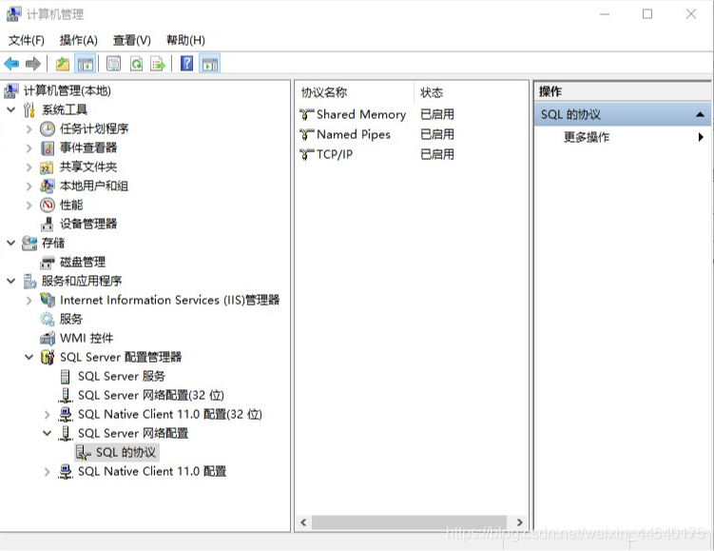Select SQL Native Client 11.0 配置 item
Image resolution: width=714 pixels, height=551 pixels.
152,471
